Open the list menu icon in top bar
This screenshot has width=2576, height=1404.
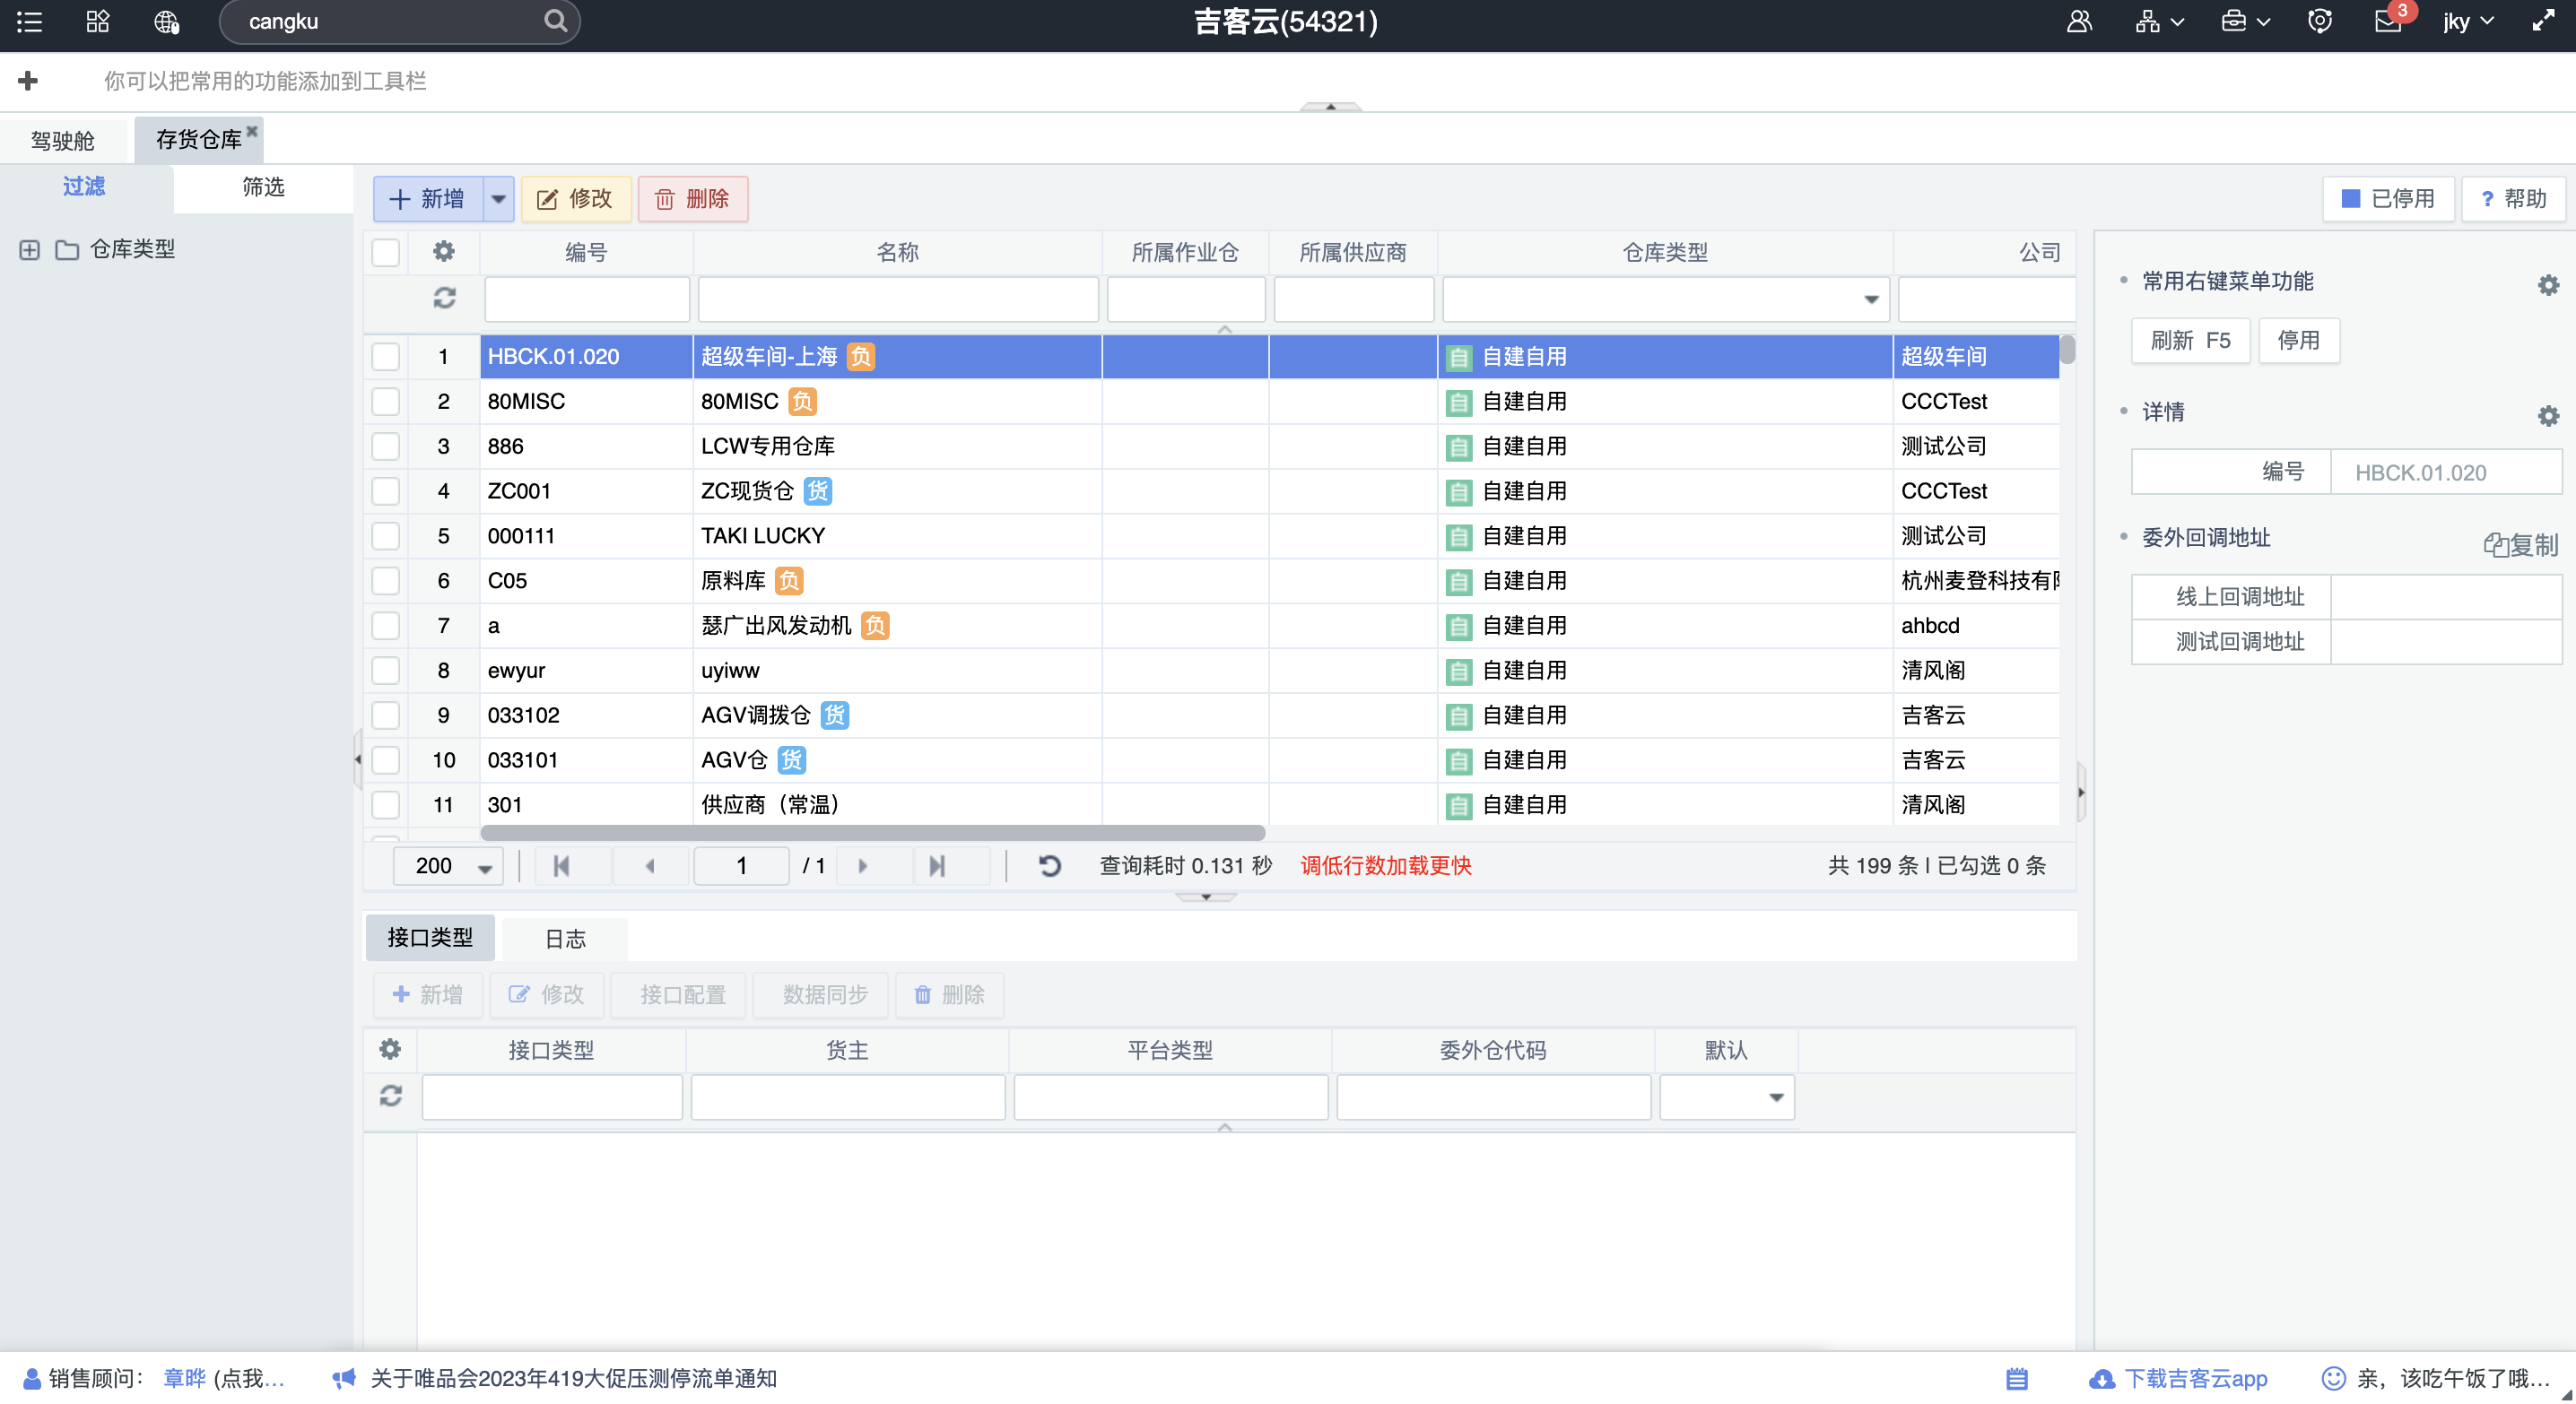point(29,22)
